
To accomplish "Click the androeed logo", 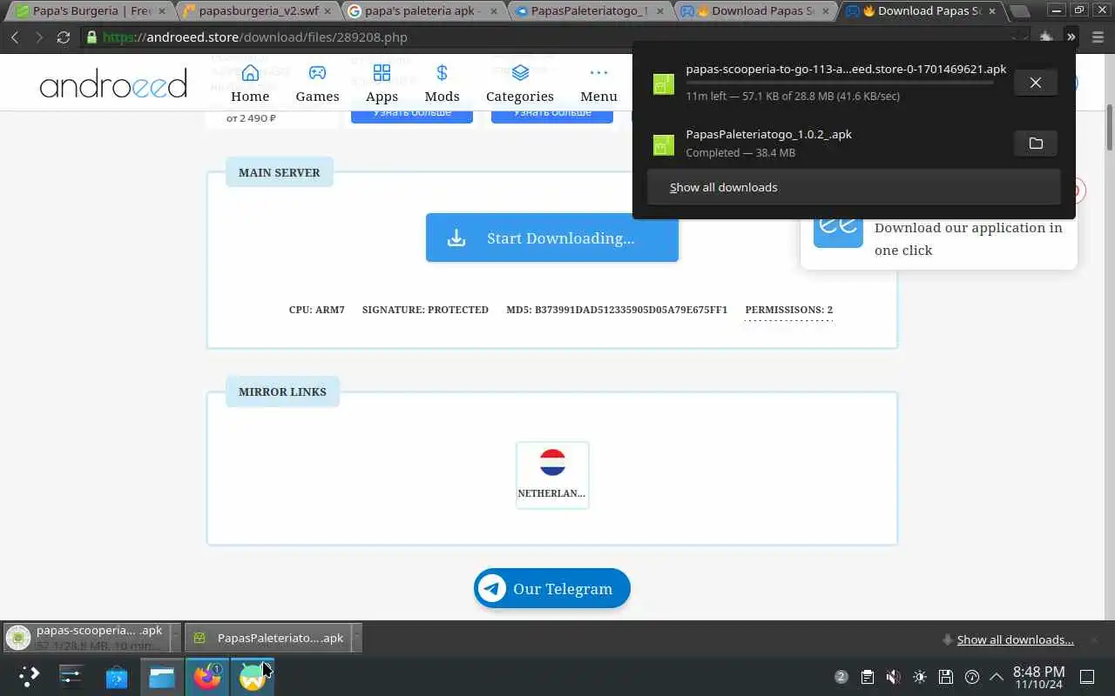I will click(113, 84).
